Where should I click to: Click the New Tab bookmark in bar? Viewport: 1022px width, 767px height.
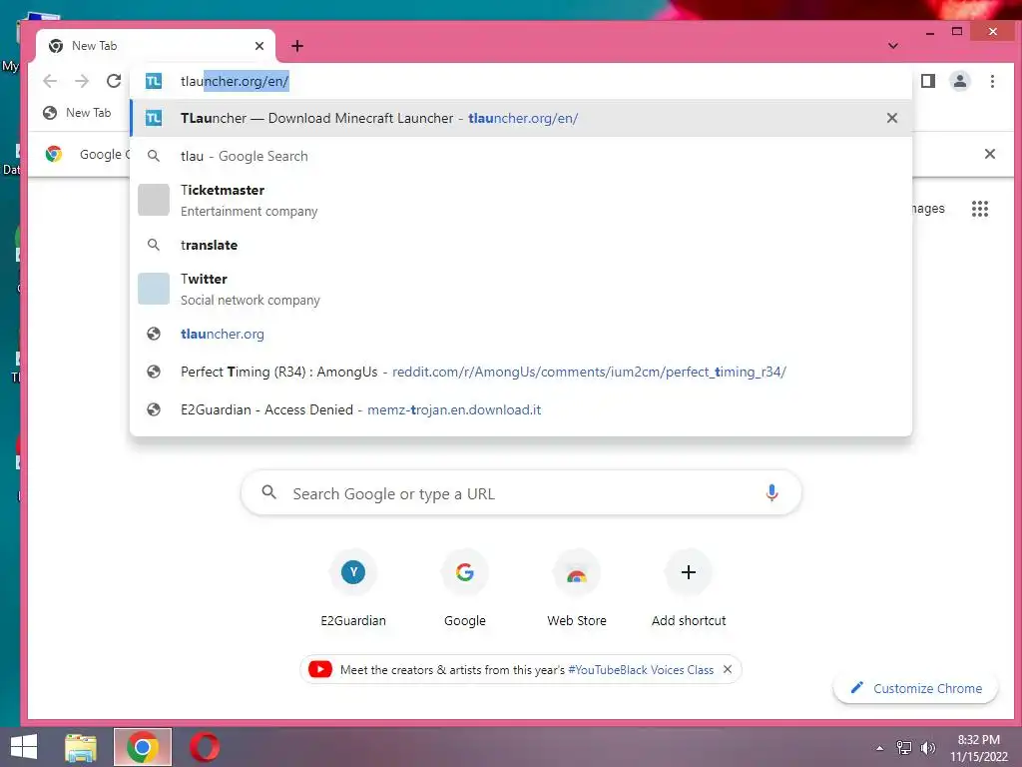(77, 113)
